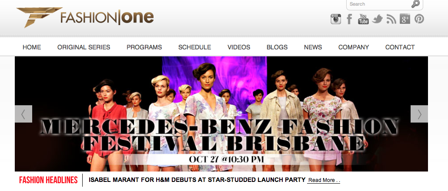The width and height of the screenshot is (448, 191).
Task: Show the next slide with right arrow
Action: [419, 114]
